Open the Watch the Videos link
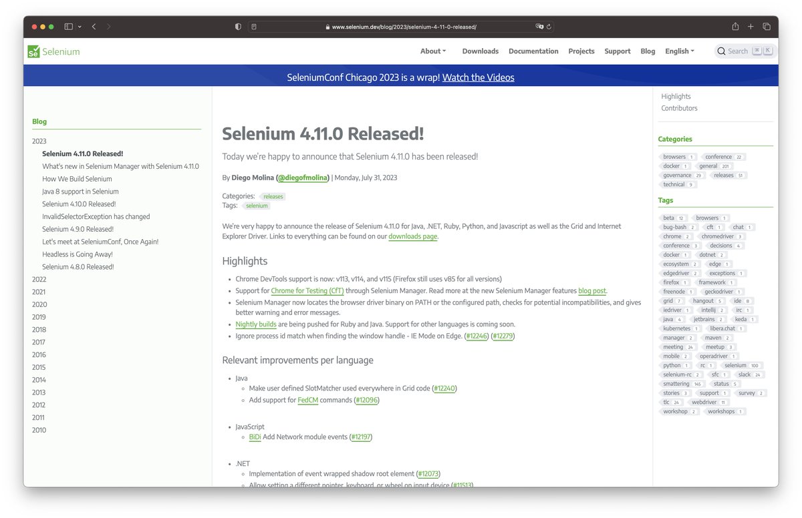 pyautogui.click(x=478, y=77)
